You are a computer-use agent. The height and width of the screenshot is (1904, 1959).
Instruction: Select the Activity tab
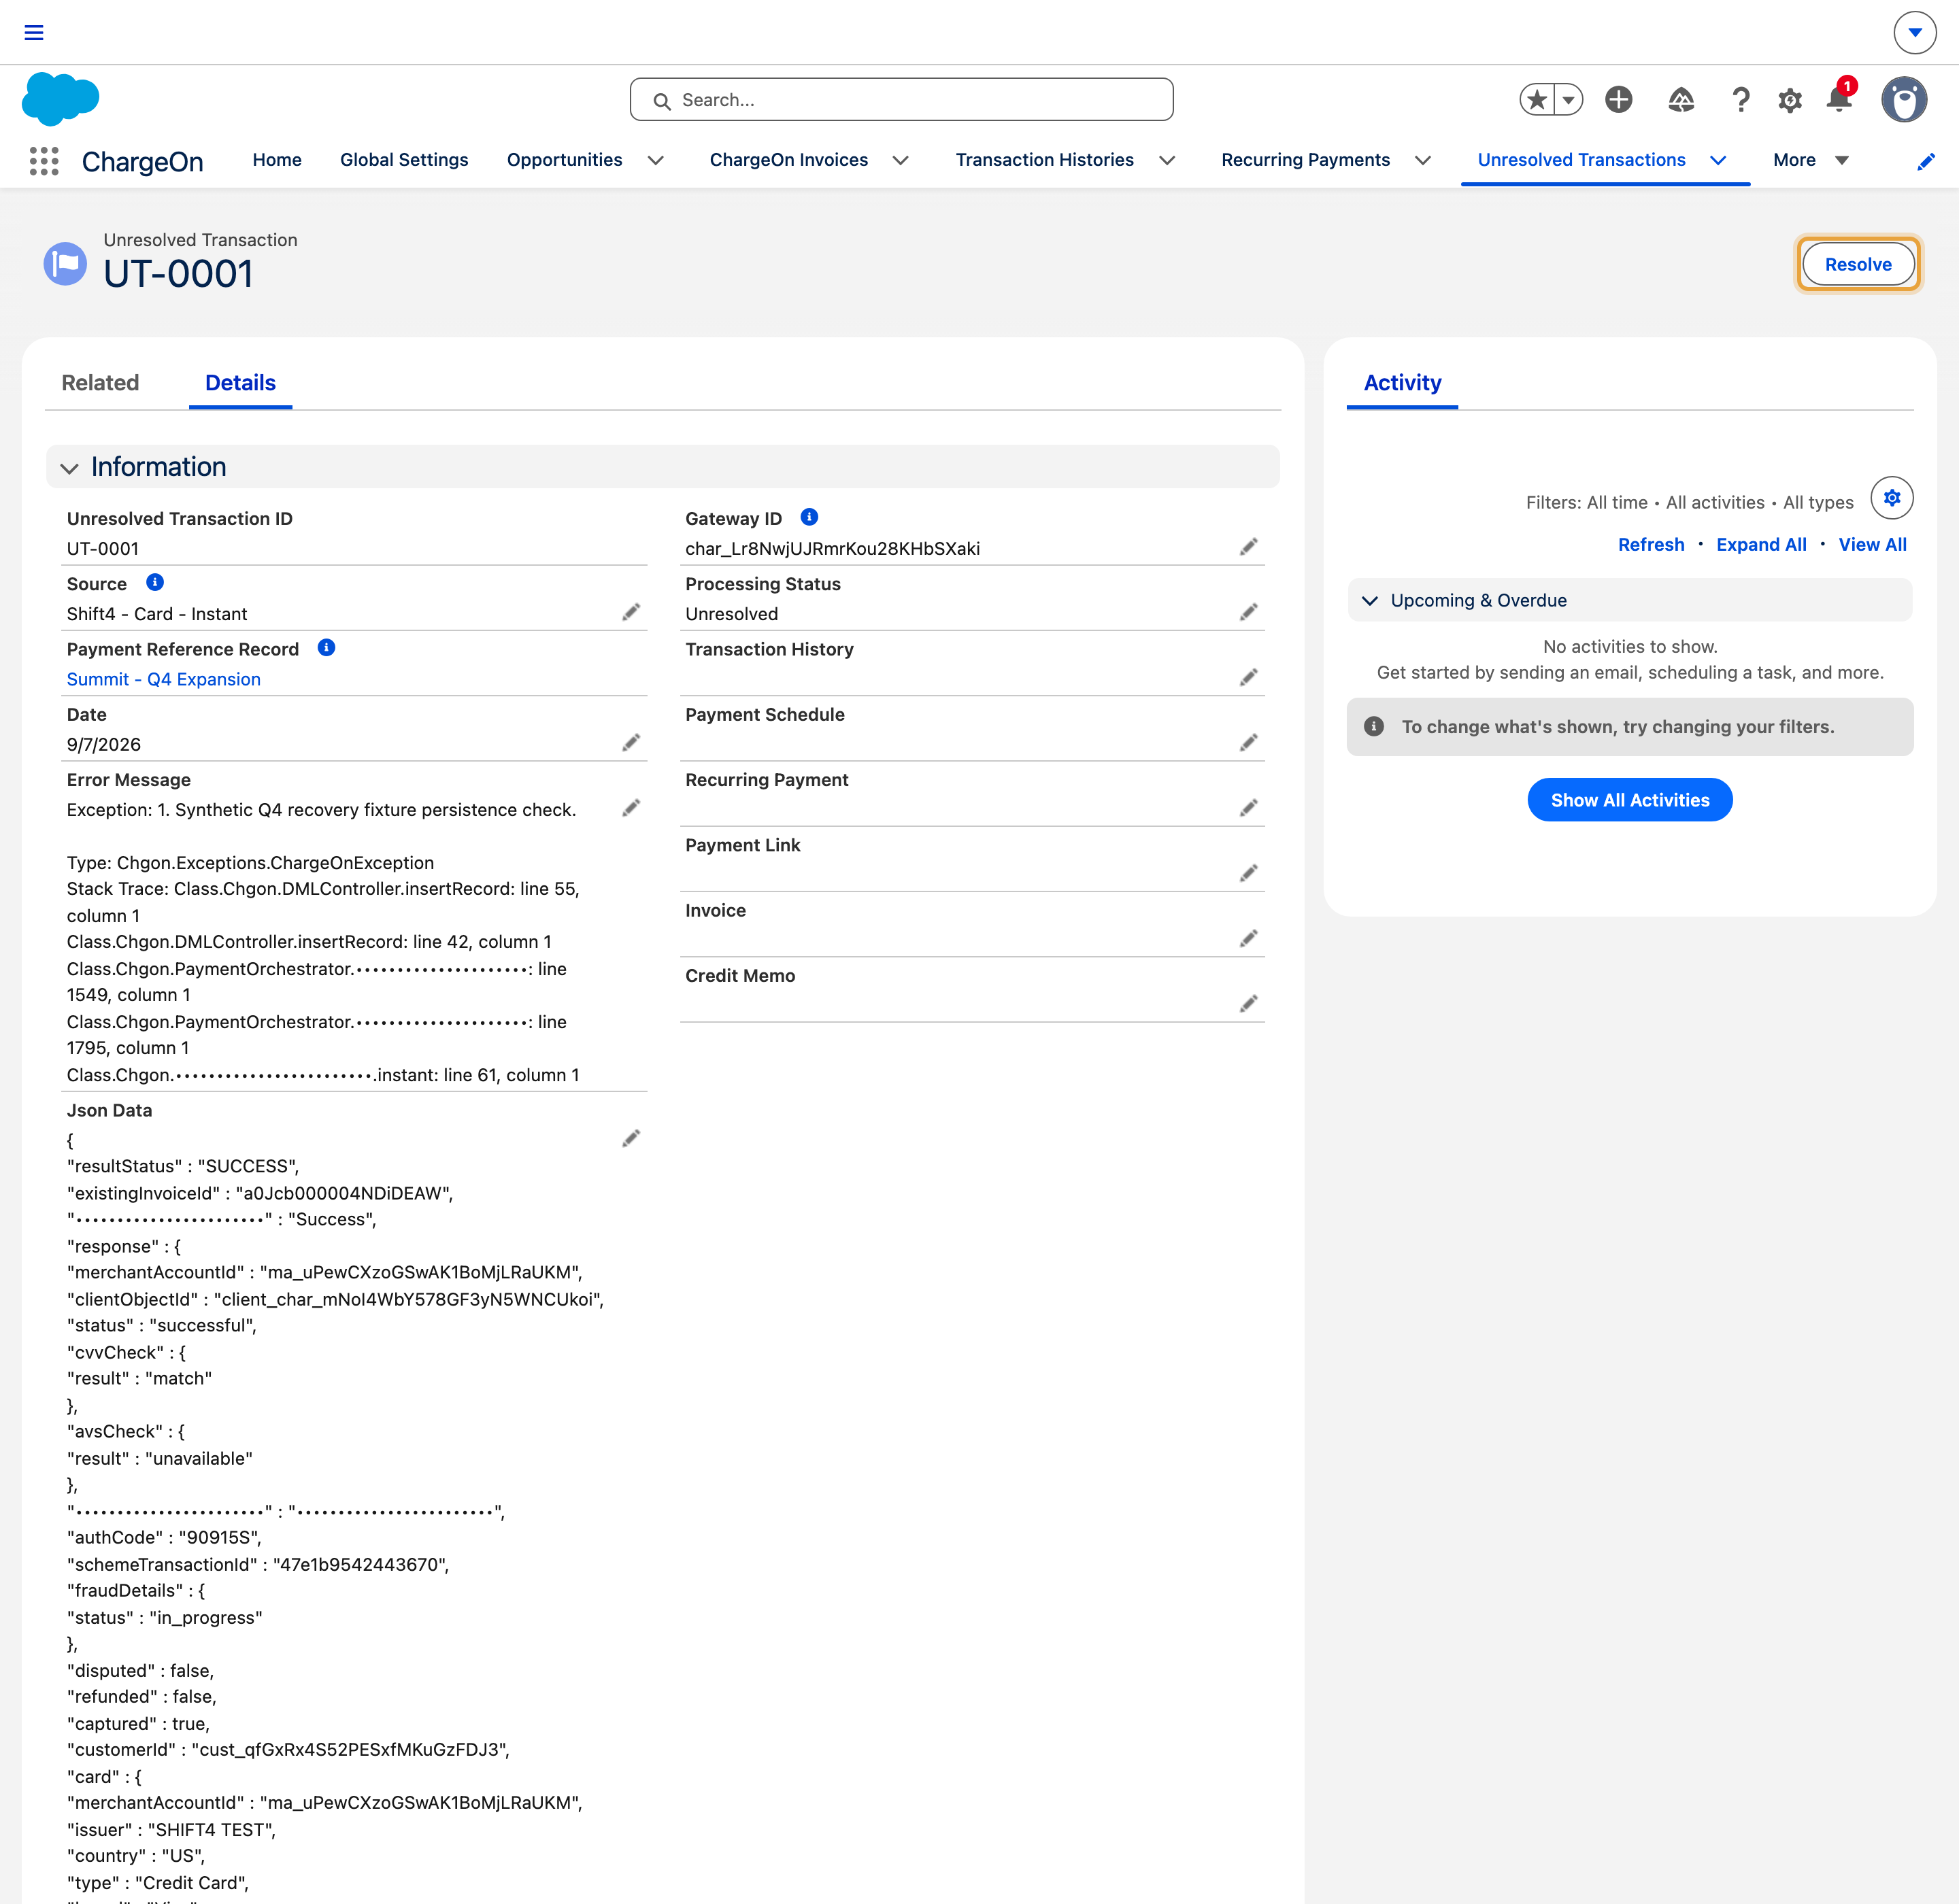pos(1402,383)
